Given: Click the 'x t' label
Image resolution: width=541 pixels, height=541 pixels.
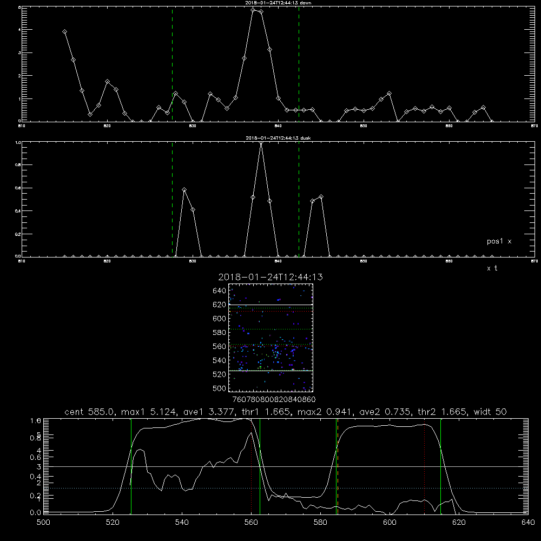Looking at the screenshot, I should [x=492, y=268].
